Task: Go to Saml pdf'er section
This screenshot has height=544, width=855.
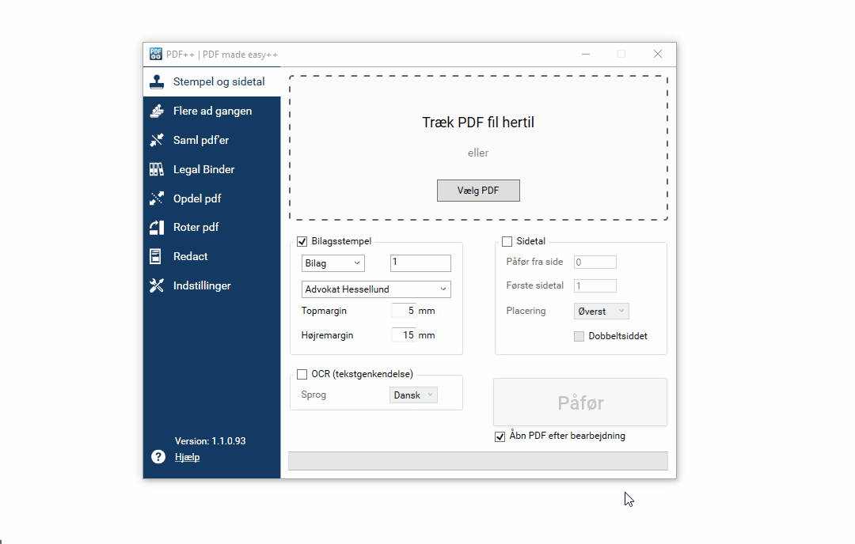Action: tap(212, 140)
